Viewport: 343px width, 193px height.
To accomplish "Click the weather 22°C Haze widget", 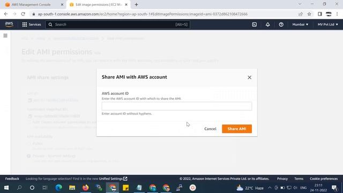I will [250, 188].
